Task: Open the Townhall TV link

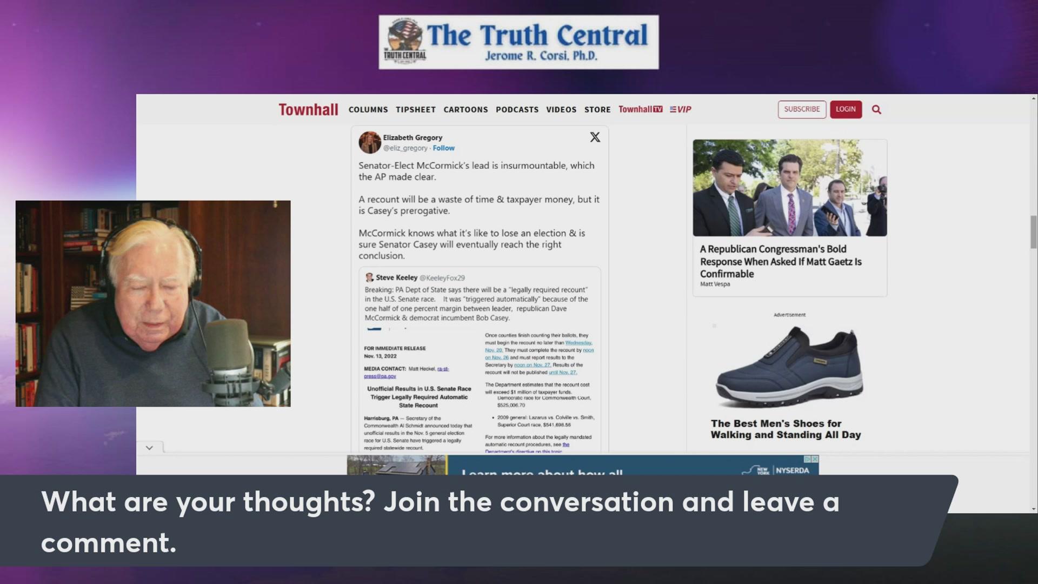Action: click(640, 109)
